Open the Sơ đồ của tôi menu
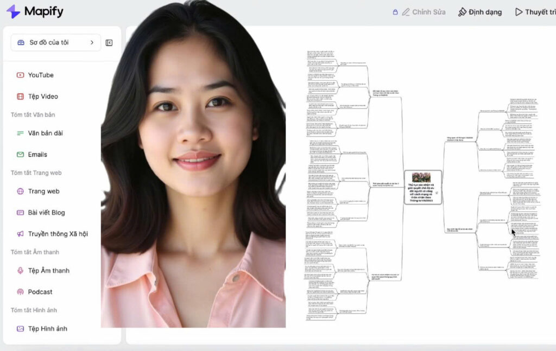This screenshot has height=351, width=556. click(56, 42)
